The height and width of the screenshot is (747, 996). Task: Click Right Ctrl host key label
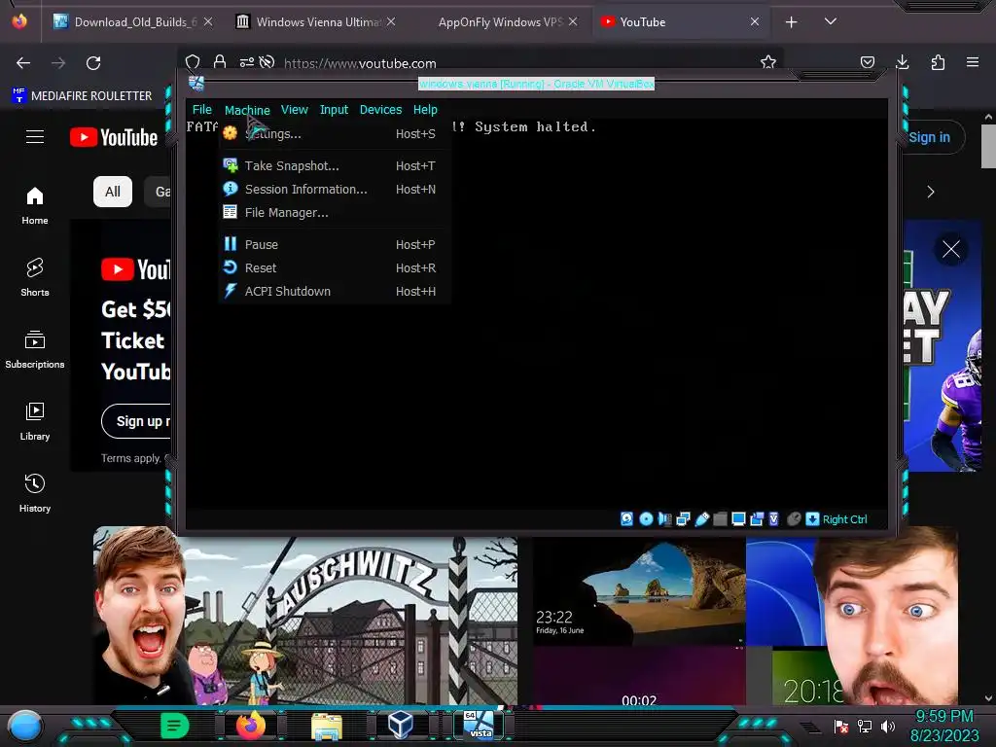click(845, 519)
